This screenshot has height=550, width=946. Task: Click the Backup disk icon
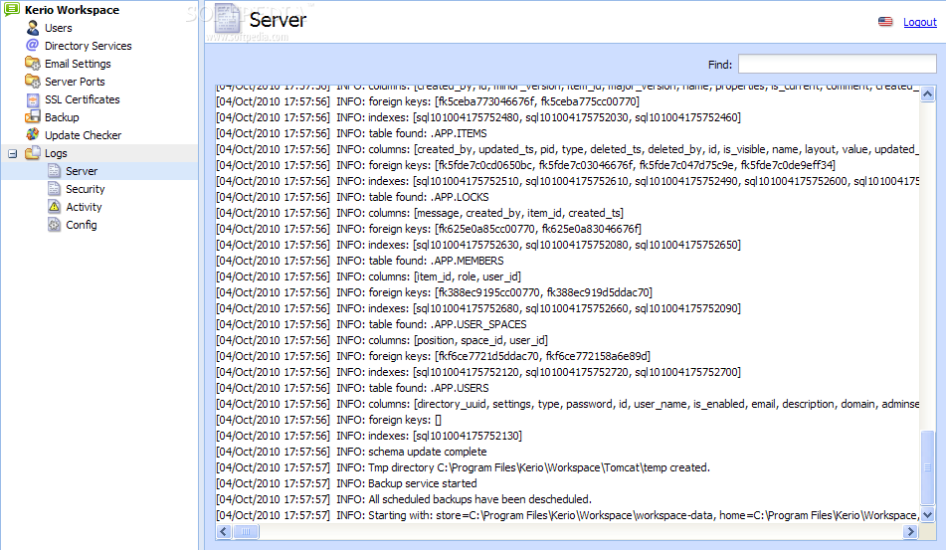pyautogui.click(x=33, y=117)
